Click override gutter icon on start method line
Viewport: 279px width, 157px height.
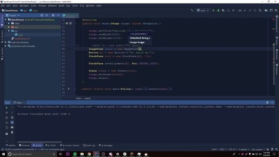[x=67, y=23]
